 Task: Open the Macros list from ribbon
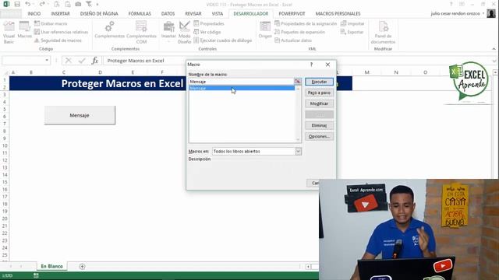tap(24, 30)
